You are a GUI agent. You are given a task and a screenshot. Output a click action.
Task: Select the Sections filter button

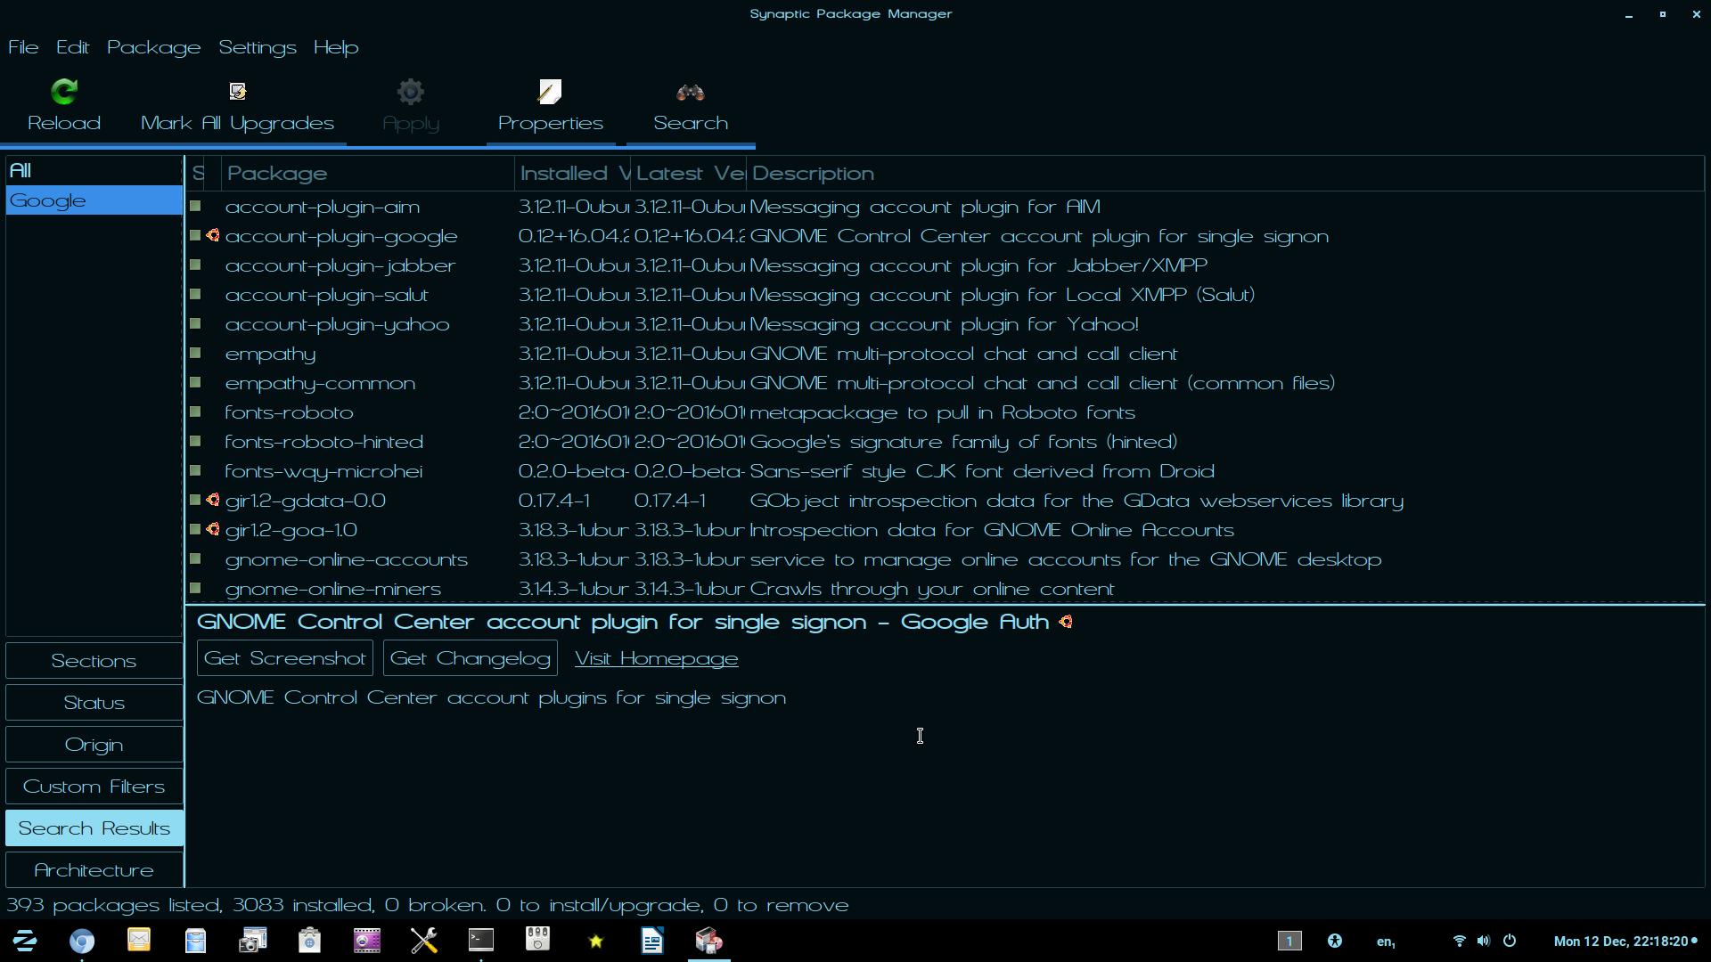(x=94, y=661)
